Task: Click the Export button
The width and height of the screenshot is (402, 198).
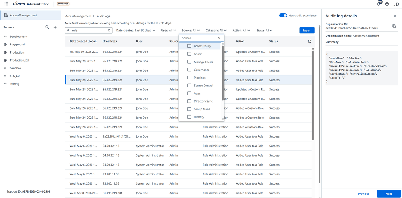Action: pos(307,31)
